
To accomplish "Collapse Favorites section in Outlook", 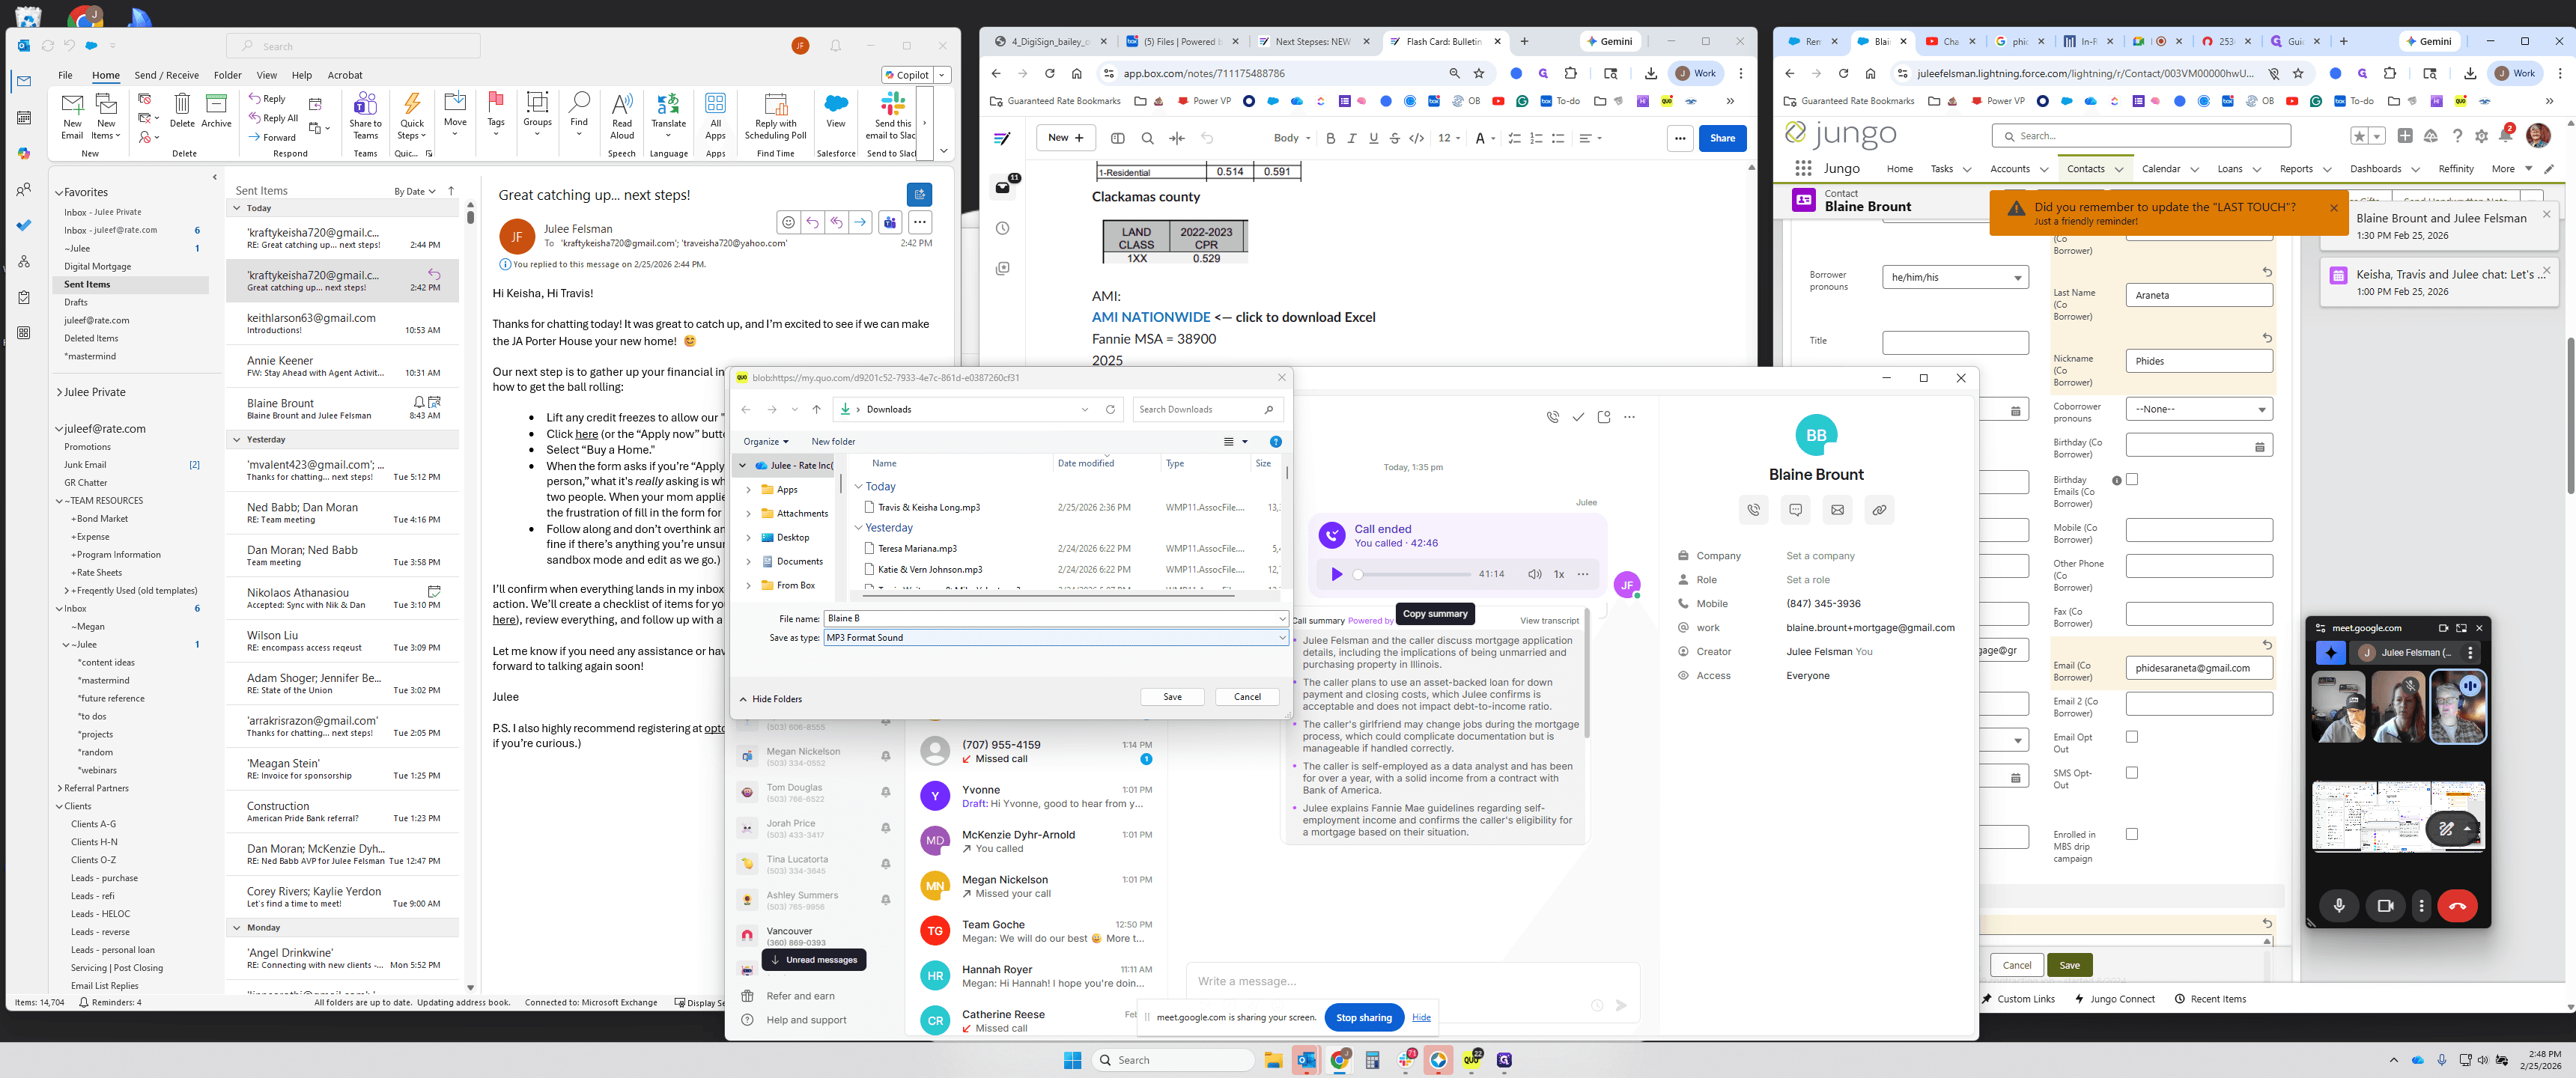I will click(59, 192).
